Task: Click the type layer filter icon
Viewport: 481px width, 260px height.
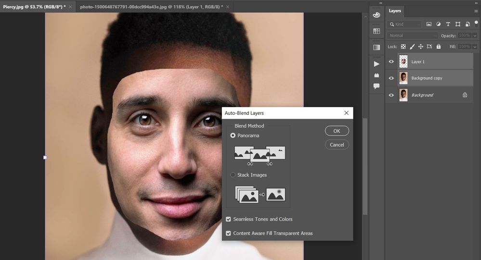Action: tap(448, 24)
